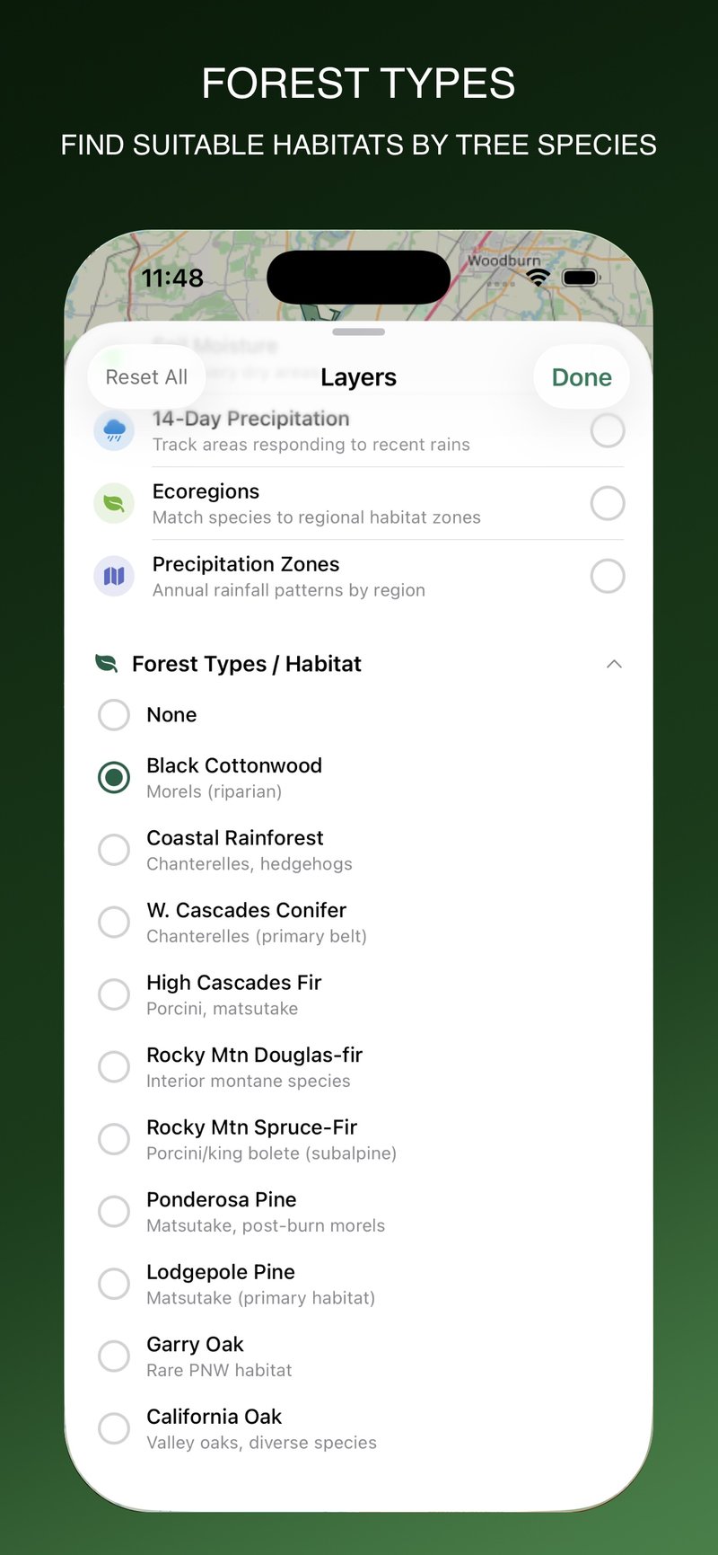Turn on the Precipitation Zones layer

point(609,576)
